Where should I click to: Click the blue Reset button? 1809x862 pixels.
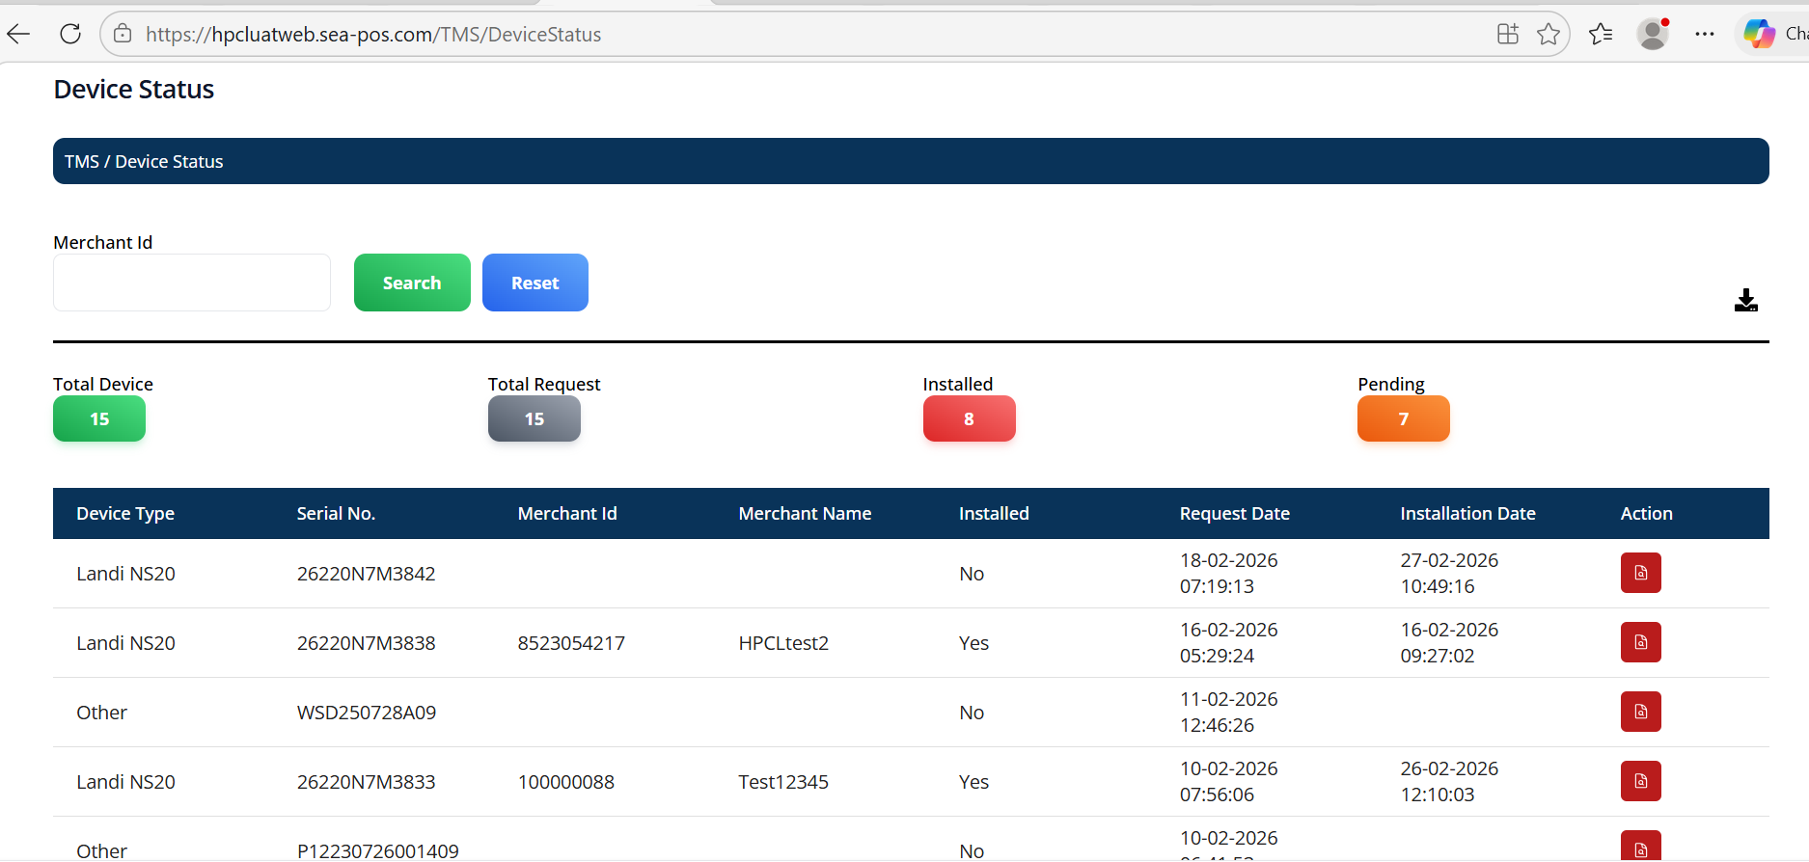coord(534,283)
